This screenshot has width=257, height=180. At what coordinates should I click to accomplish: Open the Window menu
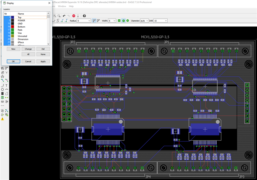[62, 6]
